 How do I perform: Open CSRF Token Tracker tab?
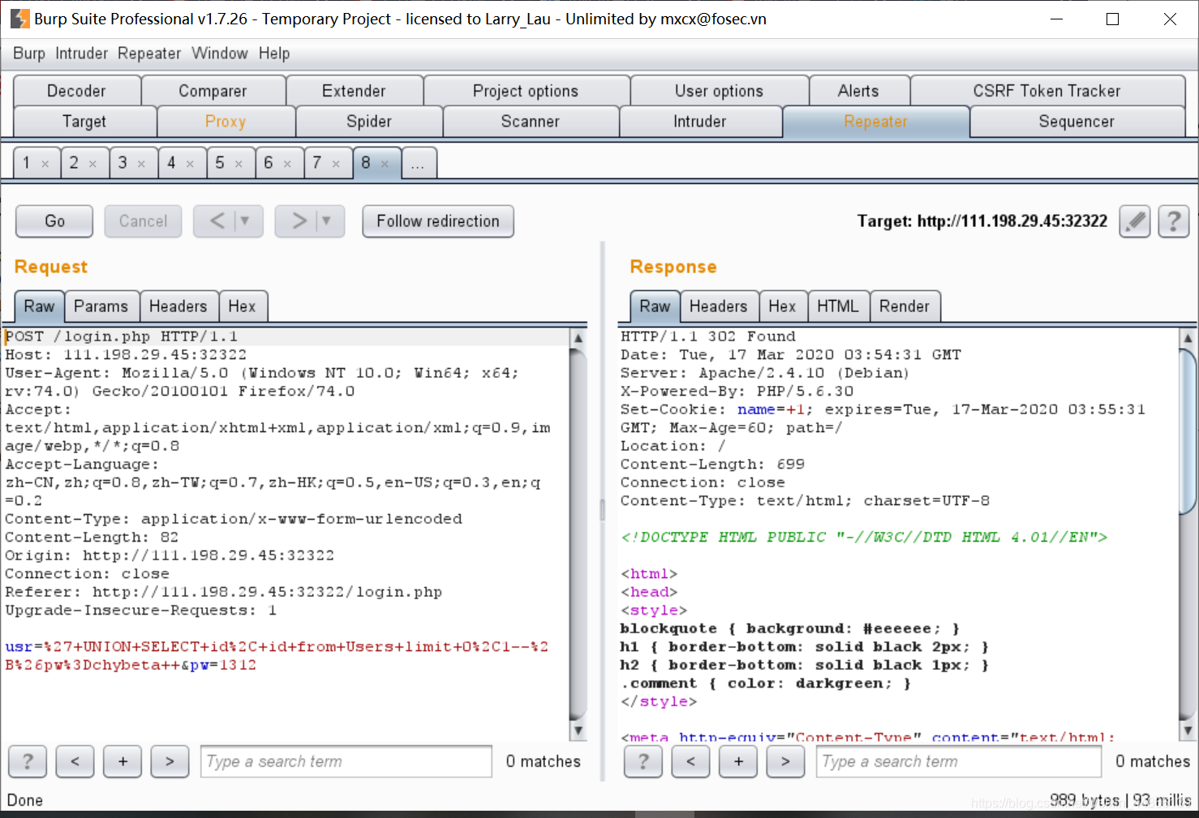click(1047, 91)
